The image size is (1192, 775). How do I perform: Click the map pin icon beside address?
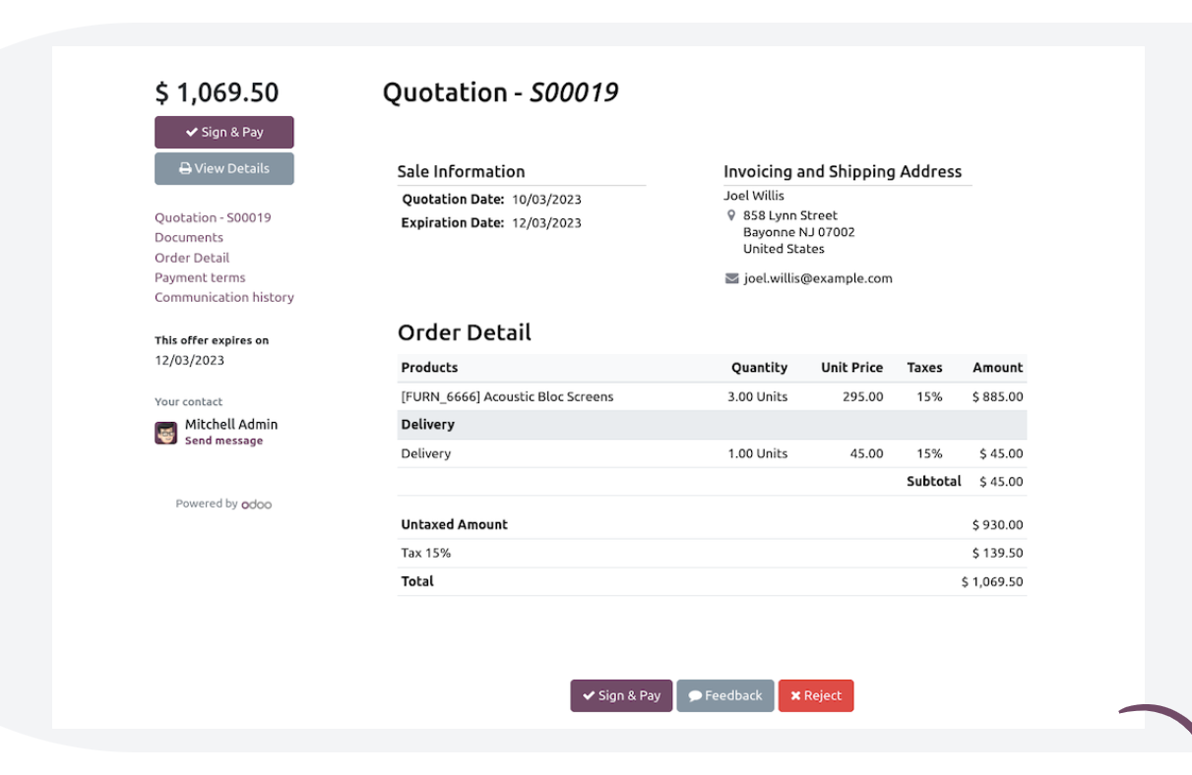tap(731, 215)
